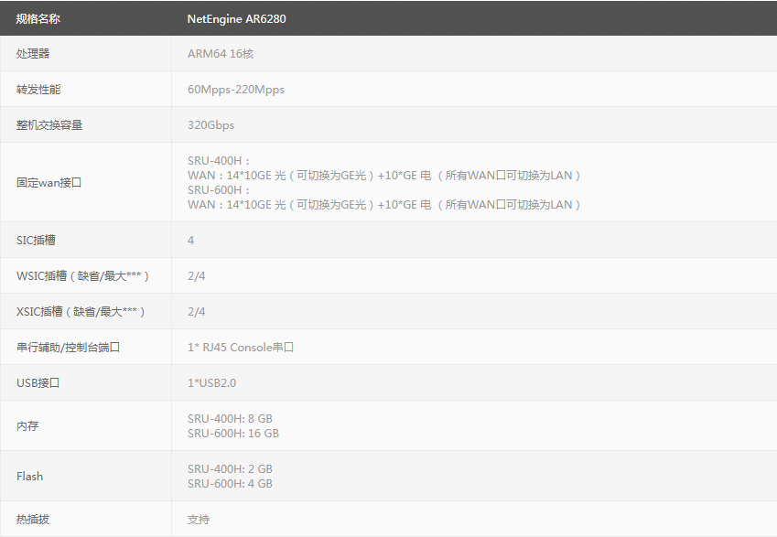This screenshot has width=777, height=537.
Task: Select the 1* RJ45 Console串口 value
Action: pyautogui.click(x=241, y=348)
